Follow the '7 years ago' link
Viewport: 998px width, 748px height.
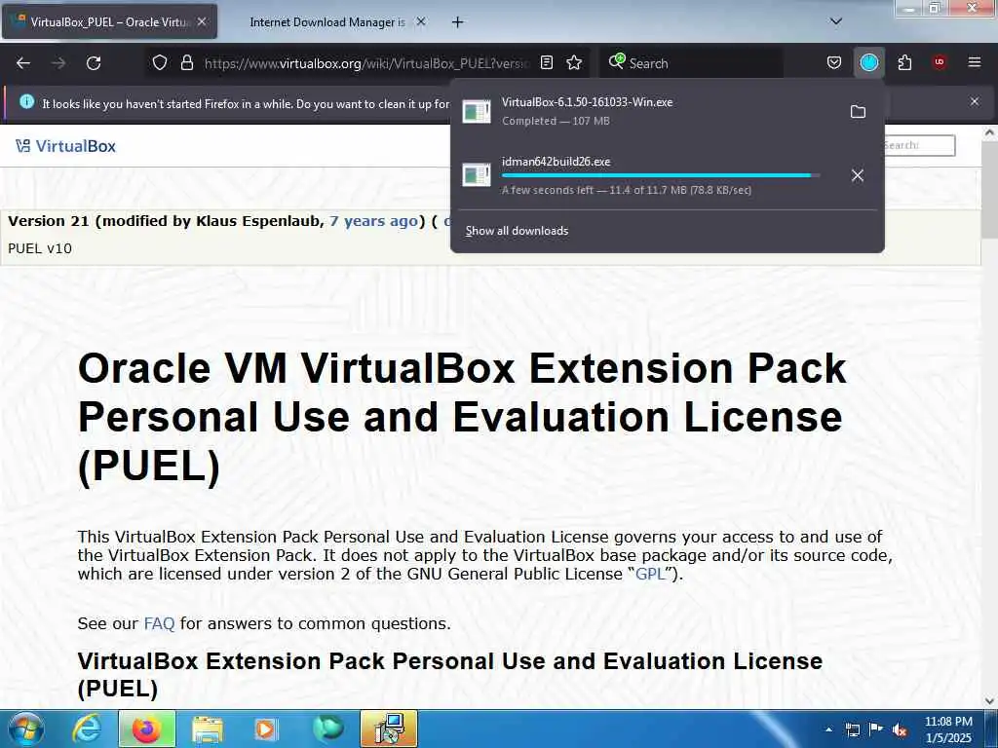[373, 221]
